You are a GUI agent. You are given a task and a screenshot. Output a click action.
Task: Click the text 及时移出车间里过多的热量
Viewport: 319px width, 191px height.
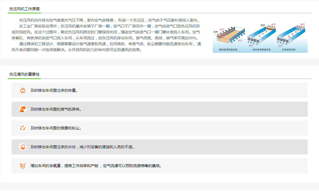(x=54, y=90)
